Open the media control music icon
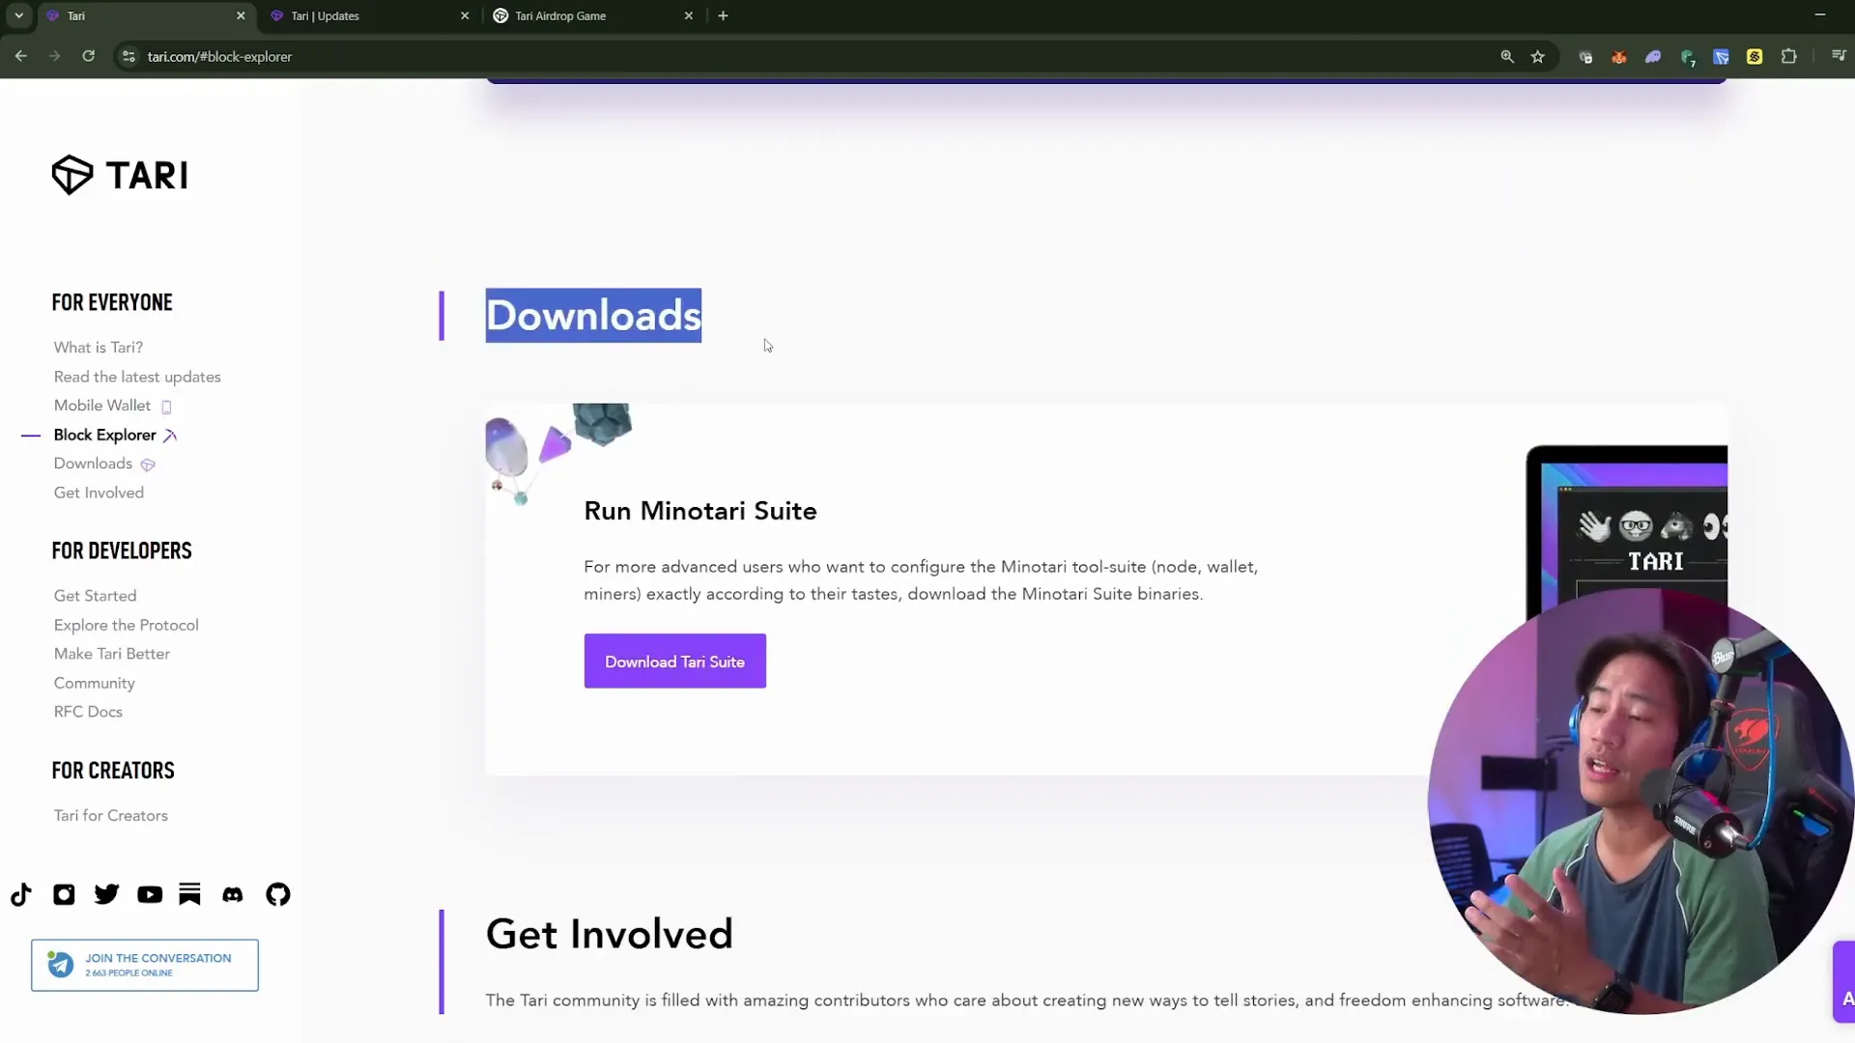The width and height of the screenshot is (1855, 1043). 1839,56
